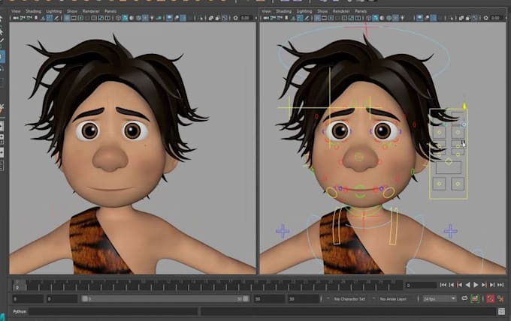
Task: Open the No Character Set dropdown
Action: (x=349, y=298)
